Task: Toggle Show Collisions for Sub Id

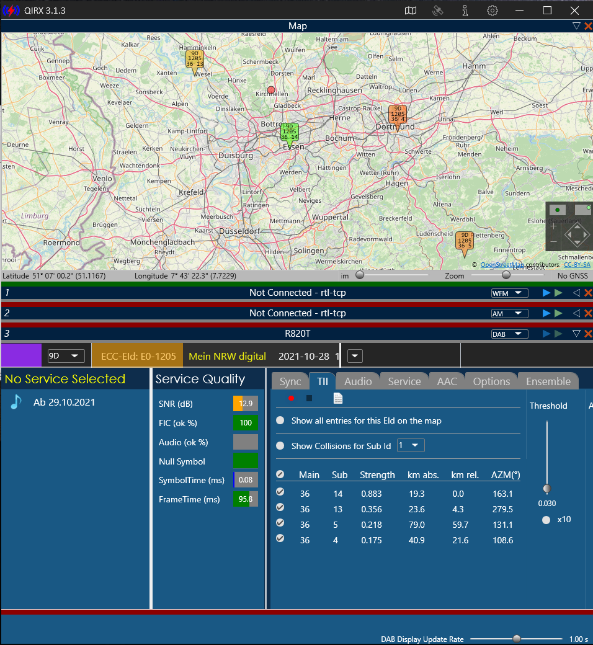Action: (280, 445)
